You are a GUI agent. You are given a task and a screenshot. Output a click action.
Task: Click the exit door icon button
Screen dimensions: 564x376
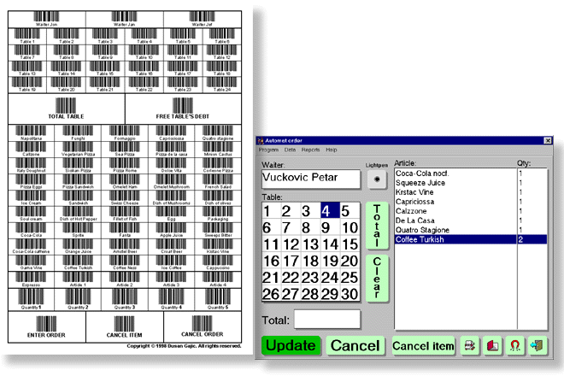(538, 346)
